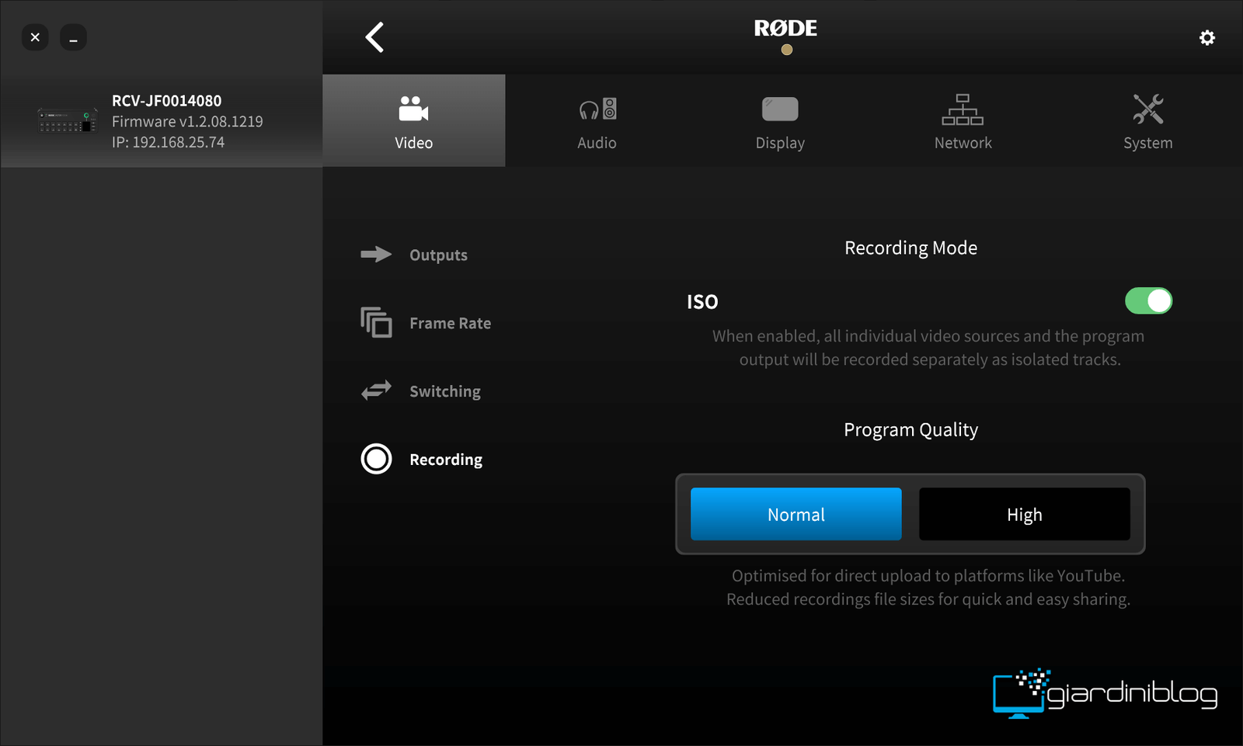Image resolution: width=1243 pixels, height=746 pixels.
Task: Open settings via the gear icon
Action: 1206,37
